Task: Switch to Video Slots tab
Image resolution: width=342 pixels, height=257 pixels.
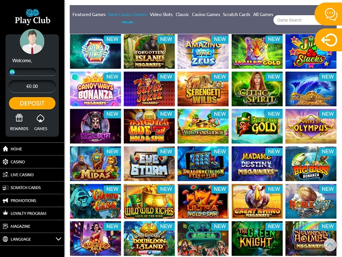Action: click(161, 15)
